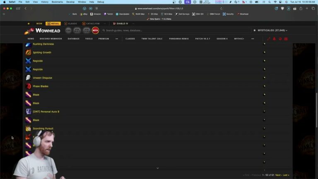
Task: Toggle the Safari sidebar
Action: [x=18, y=8]
